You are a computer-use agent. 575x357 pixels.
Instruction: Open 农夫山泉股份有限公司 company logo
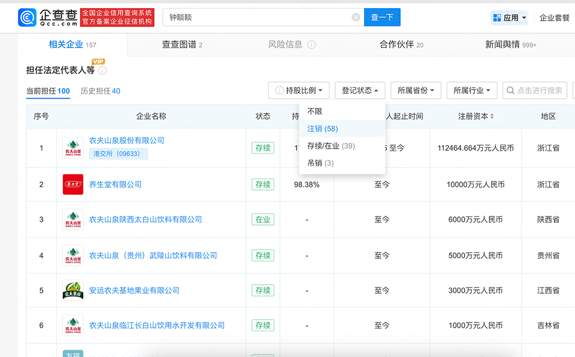click(x=73, y=148)
